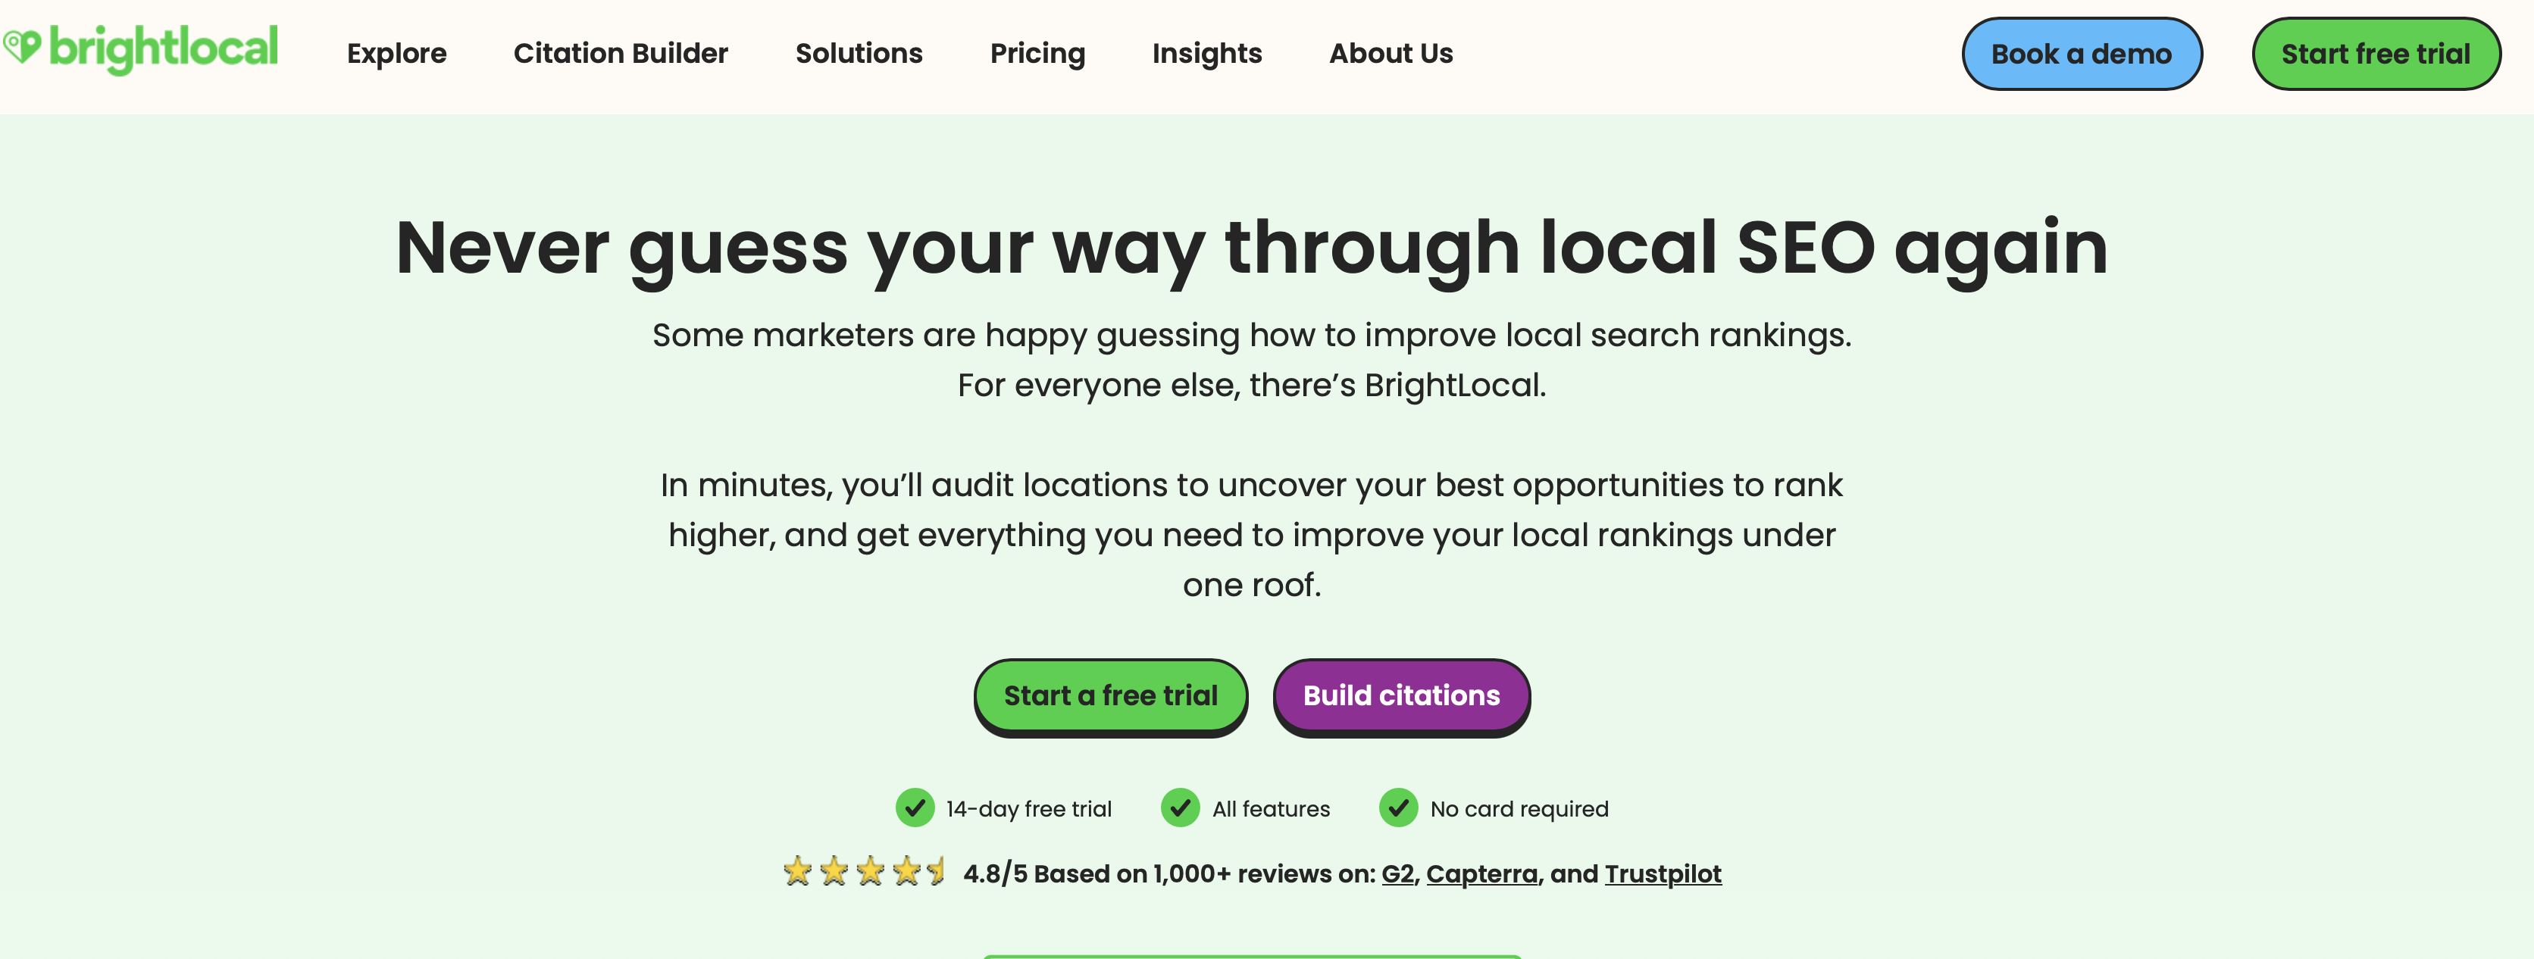Image resolution: width=2534 pixels, height=959 pixels.
Task: Click Start free trial in the header
Action: click(2376, 54)
